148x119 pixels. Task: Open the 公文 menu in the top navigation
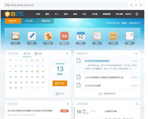coord(84,14)
